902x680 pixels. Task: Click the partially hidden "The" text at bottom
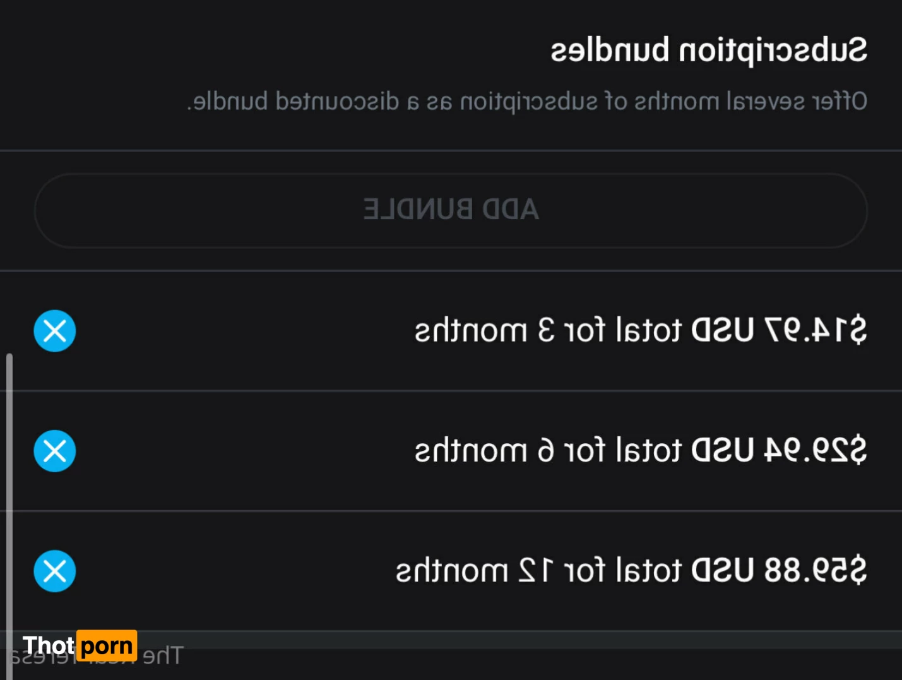click(163, 657)
